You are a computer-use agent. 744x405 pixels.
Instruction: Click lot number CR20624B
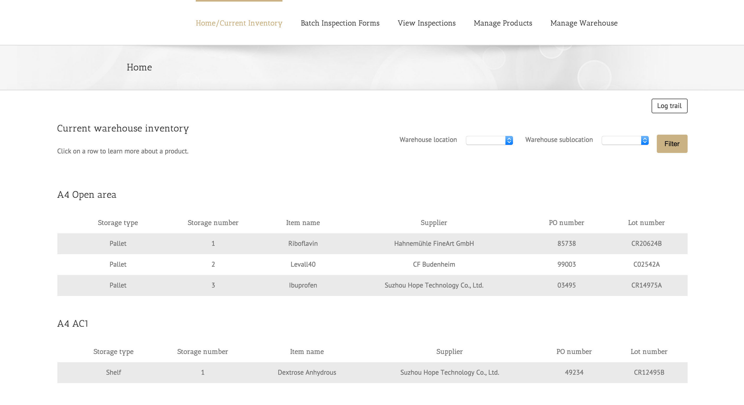coord(646,244)
